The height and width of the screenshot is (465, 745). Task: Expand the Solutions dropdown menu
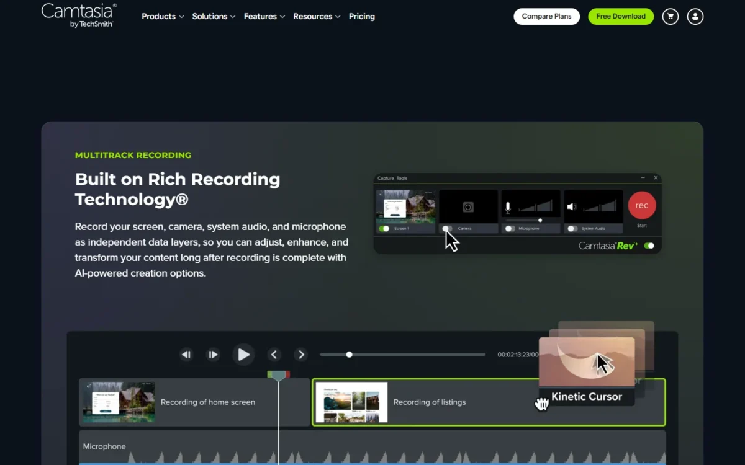(x=214, y=17)
